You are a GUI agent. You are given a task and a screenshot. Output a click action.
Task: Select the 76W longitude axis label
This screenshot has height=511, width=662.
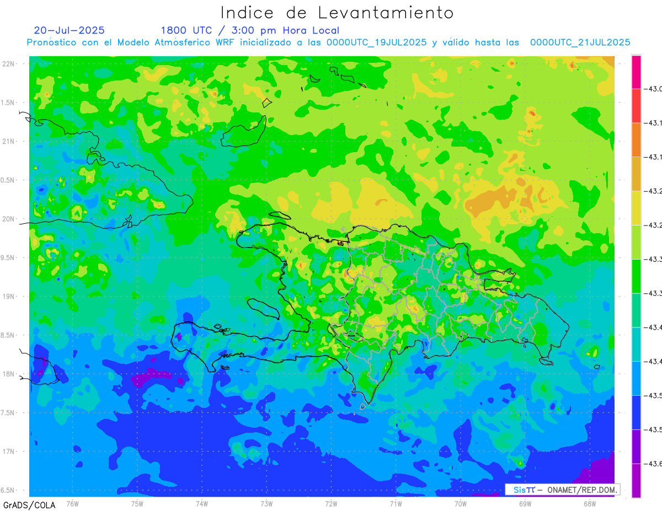pyautogui.click(x=72, y=503)
